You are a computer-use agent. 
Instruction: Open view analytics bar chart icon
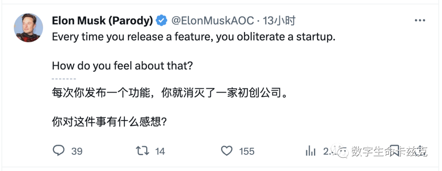311,151
